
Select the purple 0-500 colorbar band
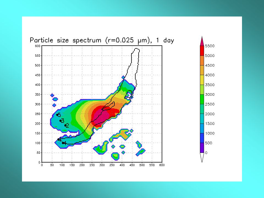click(x=202, y=148)
